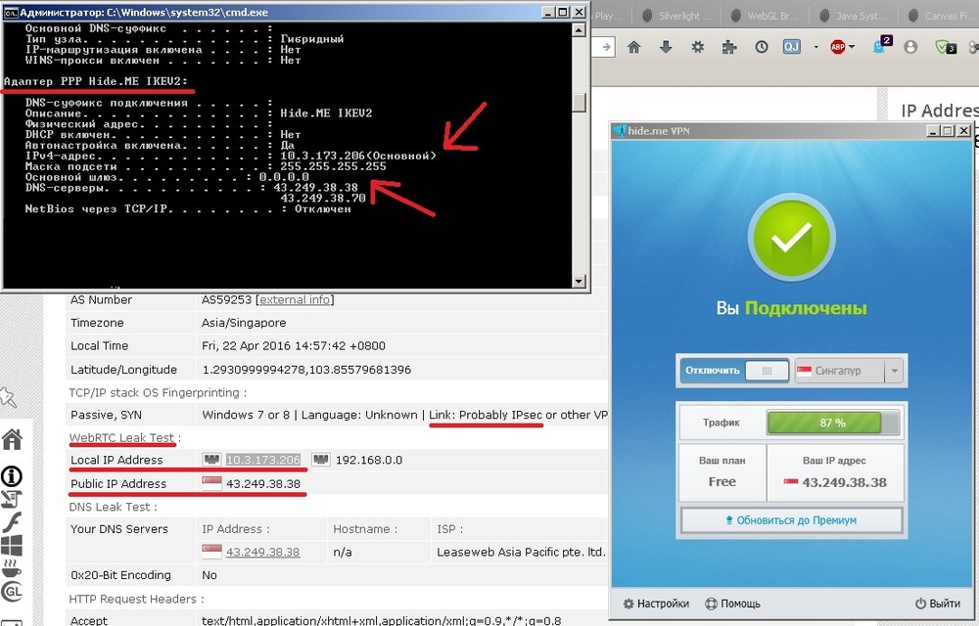Follow the external info link for AS59253
Screen dimensions: 979x626
(295, 300)
